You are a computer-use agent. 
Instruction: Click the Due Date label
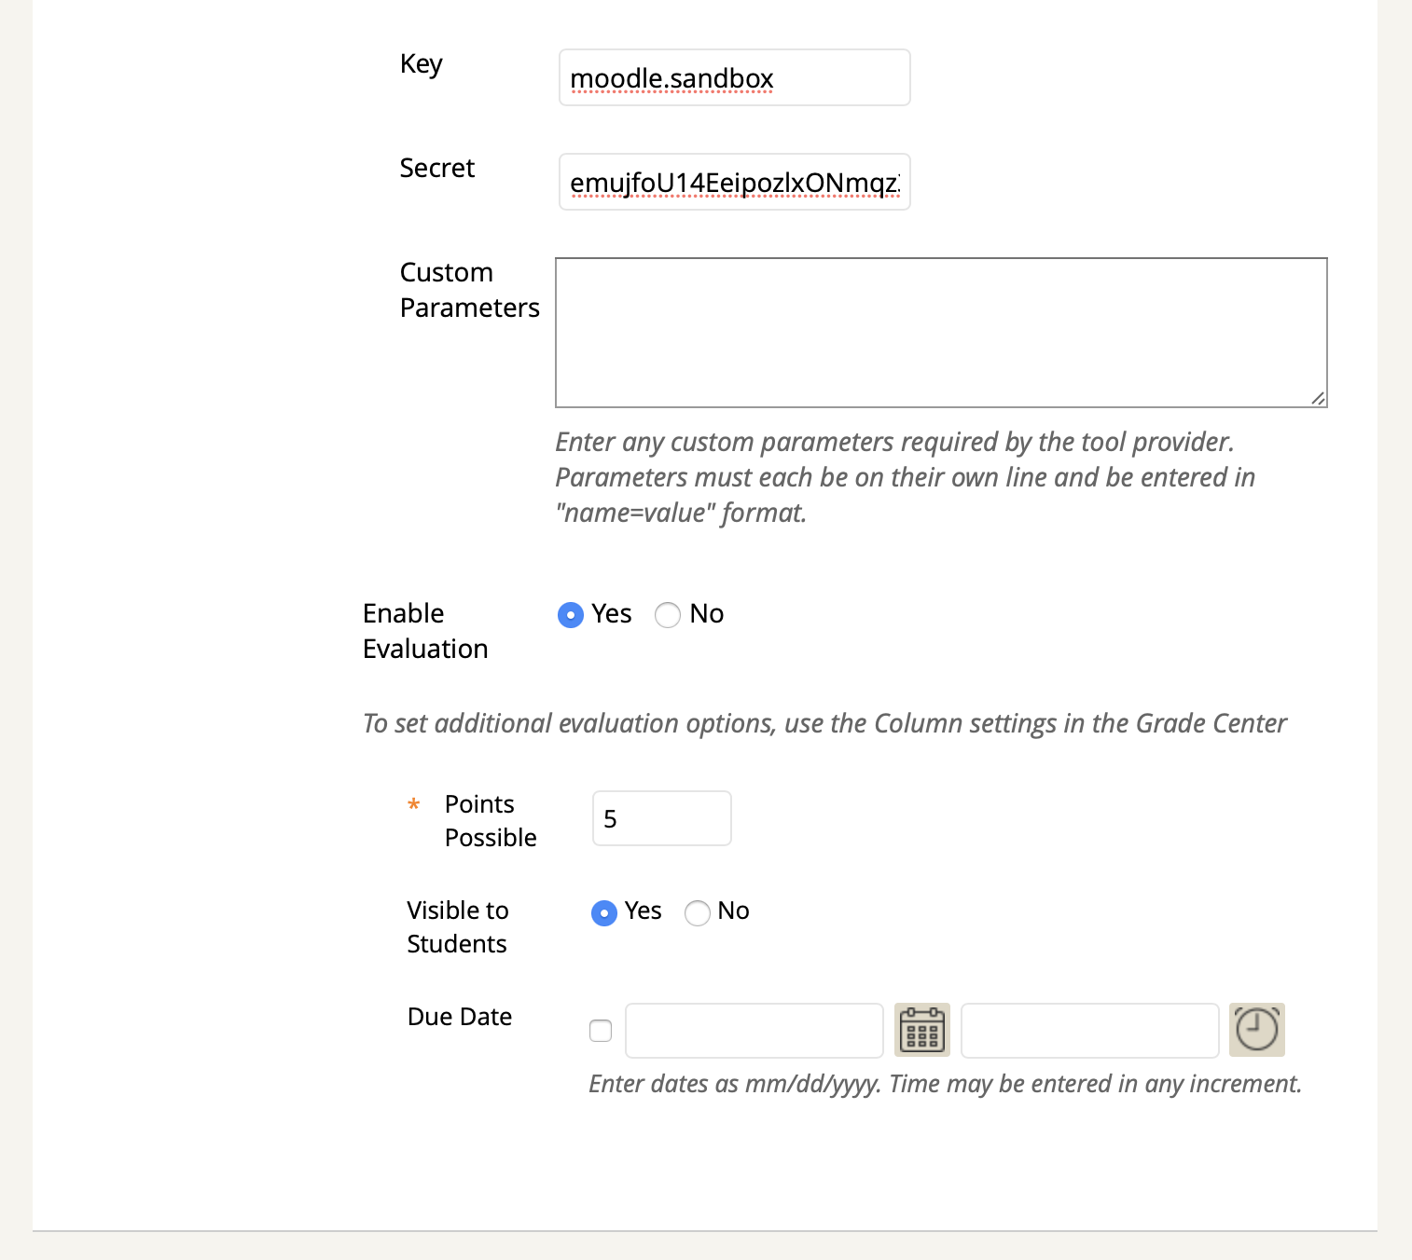(460, 1017)
